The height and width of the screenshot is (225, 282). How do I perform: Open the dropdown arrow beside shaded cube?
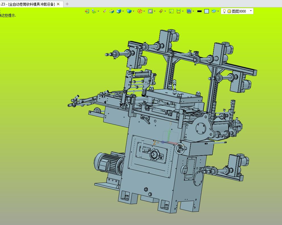(x=123, y=11)
